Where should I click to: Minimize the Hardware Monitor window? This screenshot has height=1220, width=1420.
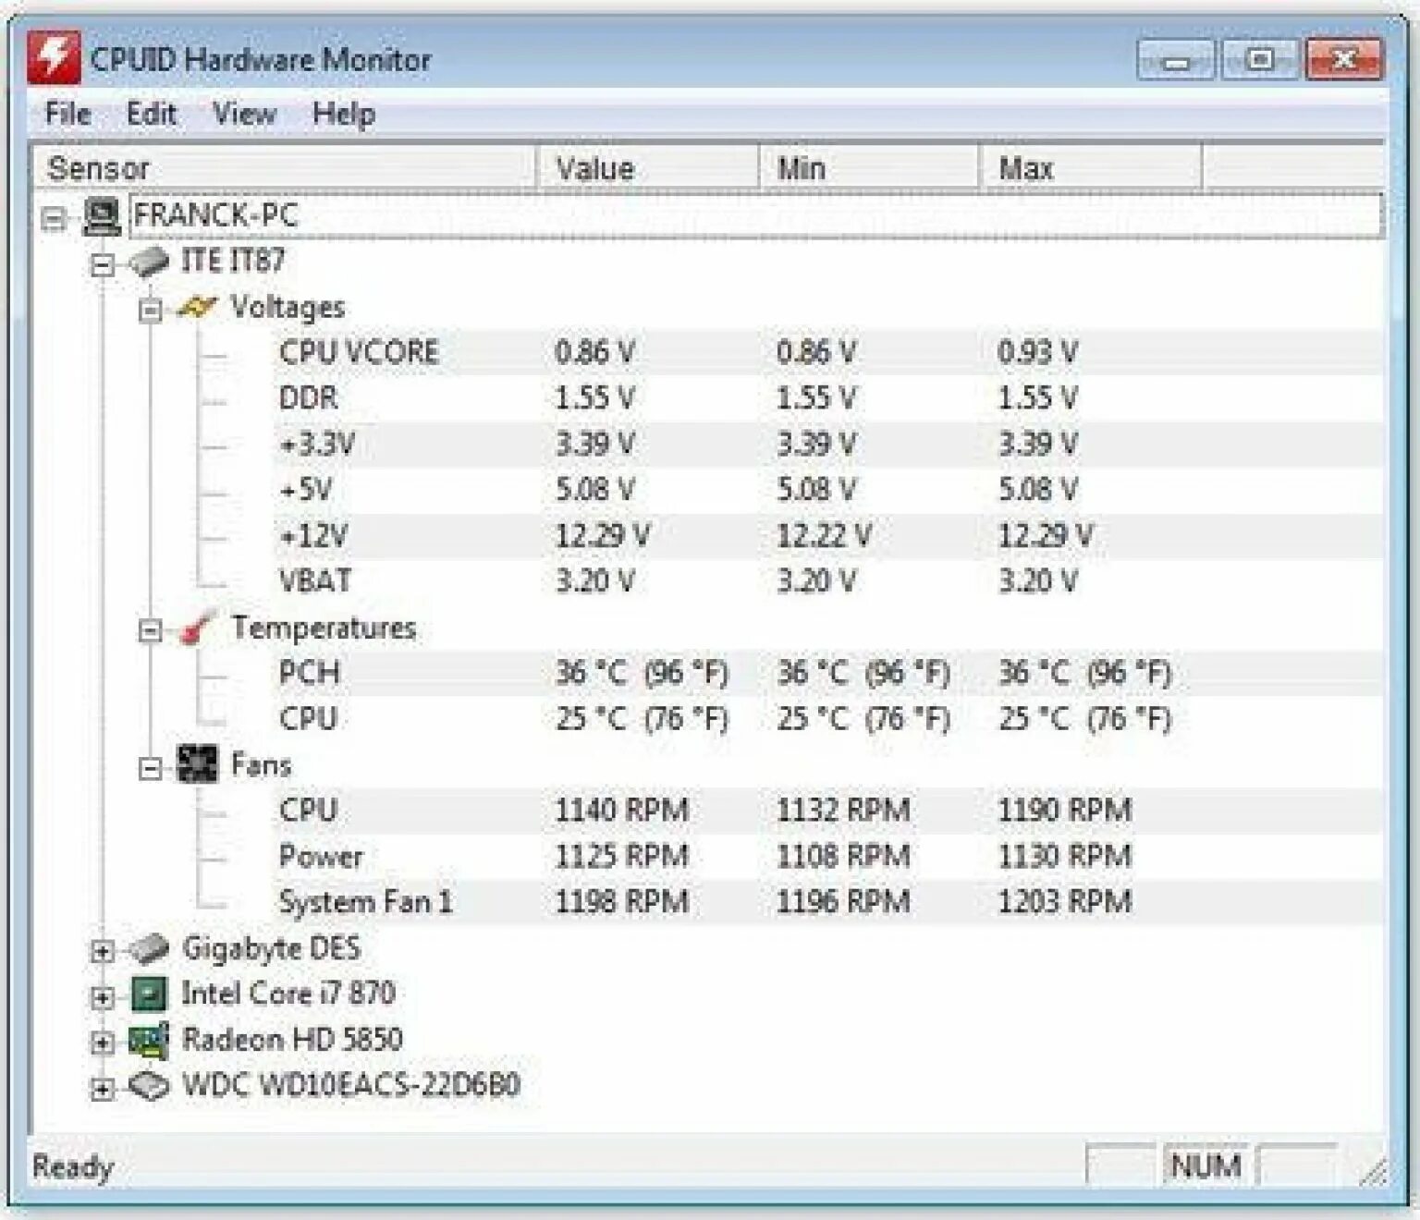pyautogui.click(x=1175, y=60)
